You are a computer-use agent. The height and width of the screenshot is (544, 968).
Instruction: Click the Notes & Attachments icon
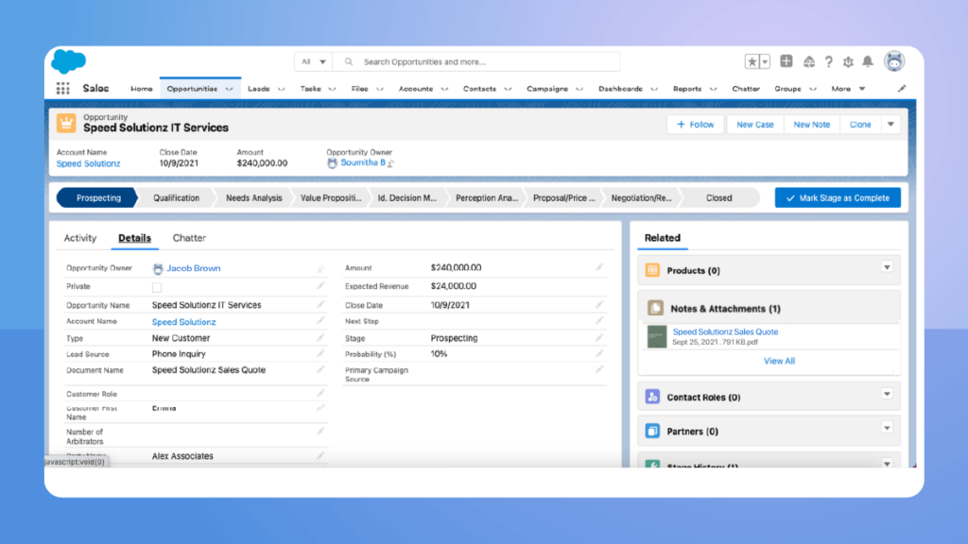655,308
